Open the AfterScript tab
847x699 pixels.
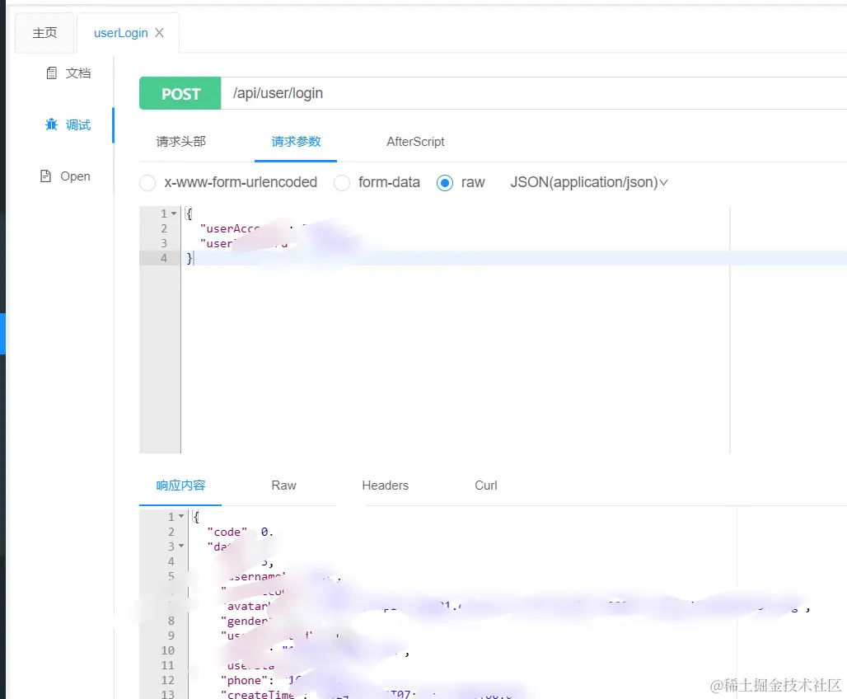coord(415,142)
